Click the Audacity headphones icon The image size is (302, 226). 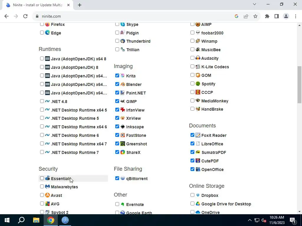pos(198,58)
